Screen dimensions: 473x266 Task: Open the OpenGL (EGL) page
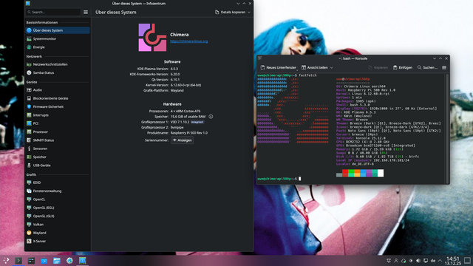click(x=58, y=208)
